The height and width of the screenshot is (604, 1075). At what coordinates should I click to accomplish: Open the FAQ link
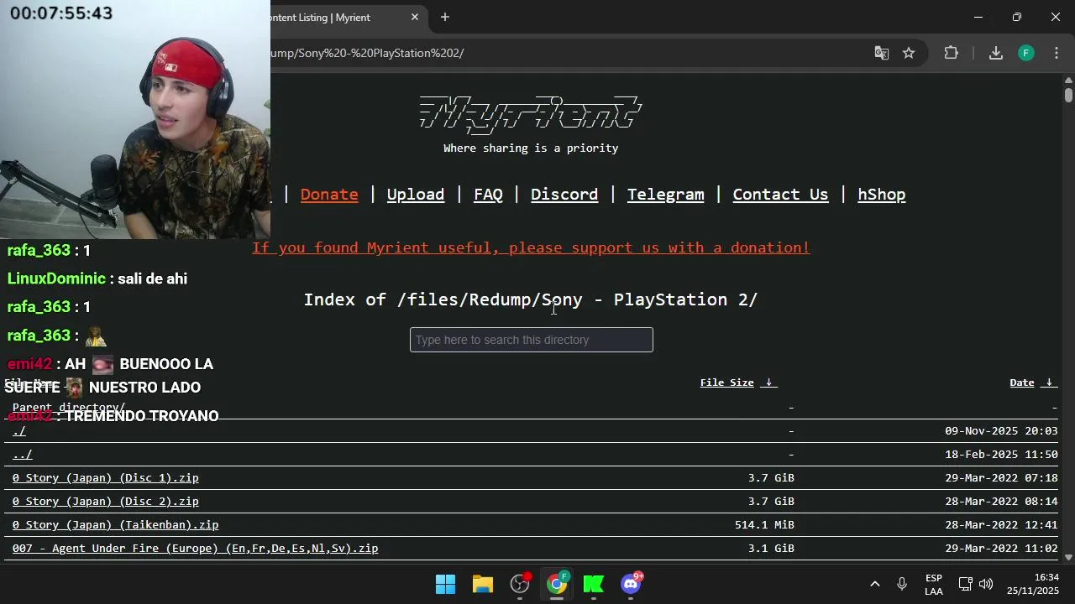(488, 195)
